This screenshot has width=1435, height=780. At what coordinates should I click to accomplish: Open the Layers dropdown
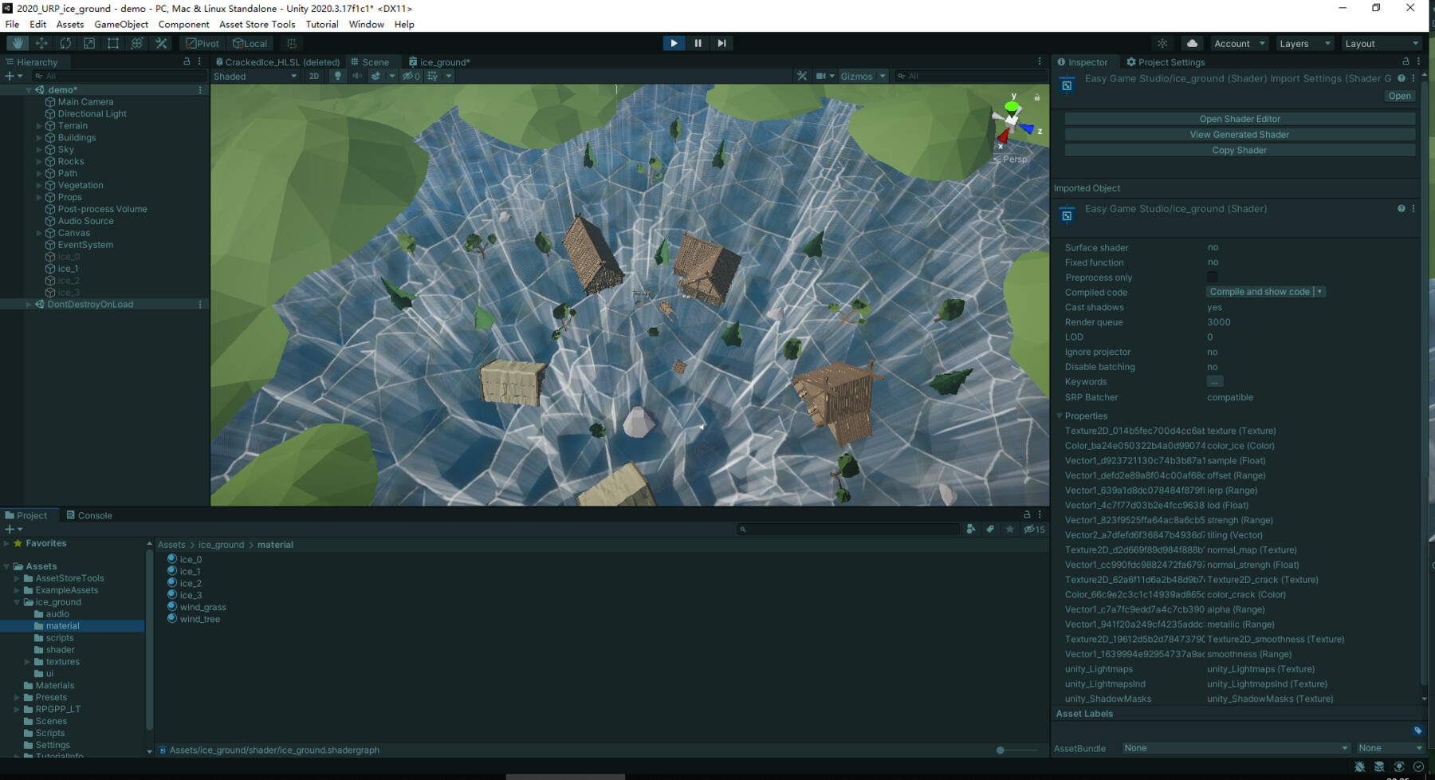[x=1304, y=44]
